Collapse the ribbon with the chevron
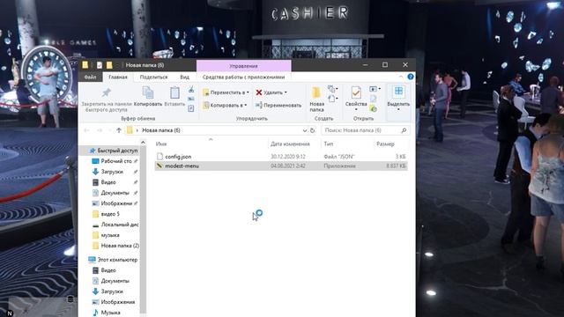The width and height of the screenshot is (564, 317). pyautogui.click(x=401, y=77)
